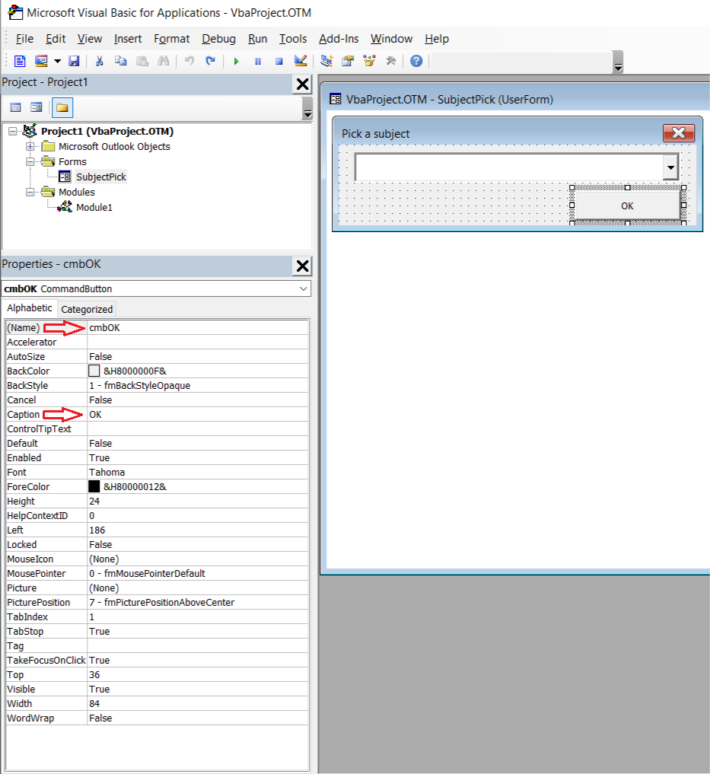This screenshot has height=774, width=710.
Task: Open the Insert menu
Action: (128, 39)
